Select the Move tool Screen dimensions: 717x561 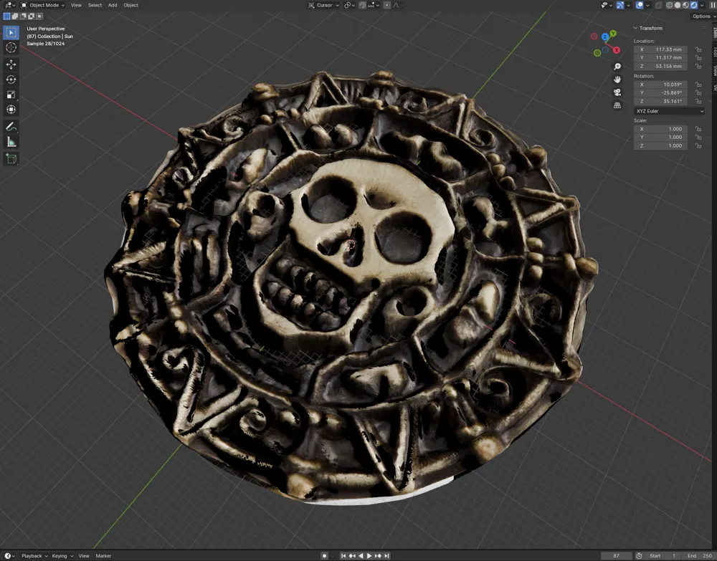click(x=11, y=64)
